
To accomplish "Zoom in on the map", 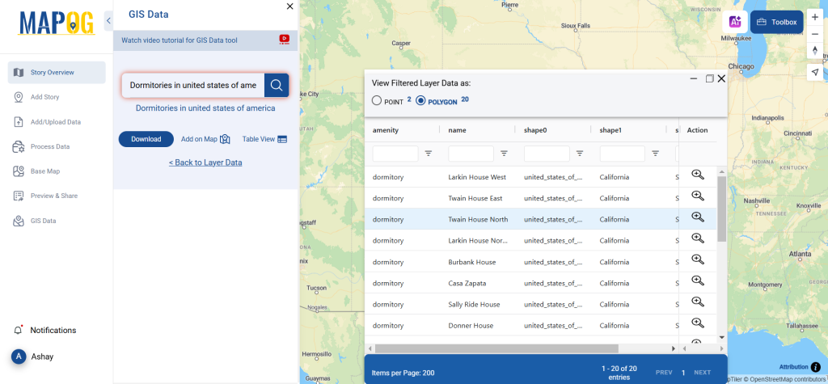I will 814,16.
